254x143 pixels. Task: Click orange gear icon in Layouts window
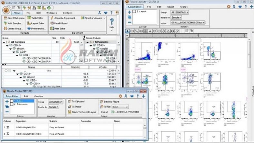[229, 7]
